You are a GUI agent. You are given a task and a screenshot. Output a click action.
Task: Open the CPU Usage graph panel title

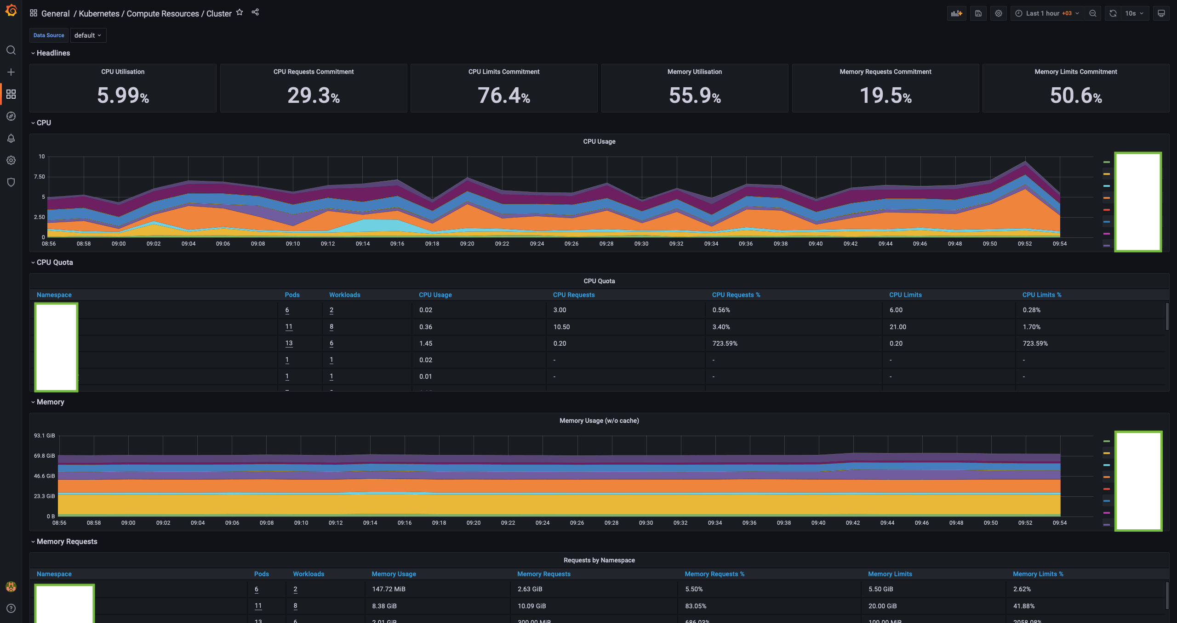(x=599, y=141)
